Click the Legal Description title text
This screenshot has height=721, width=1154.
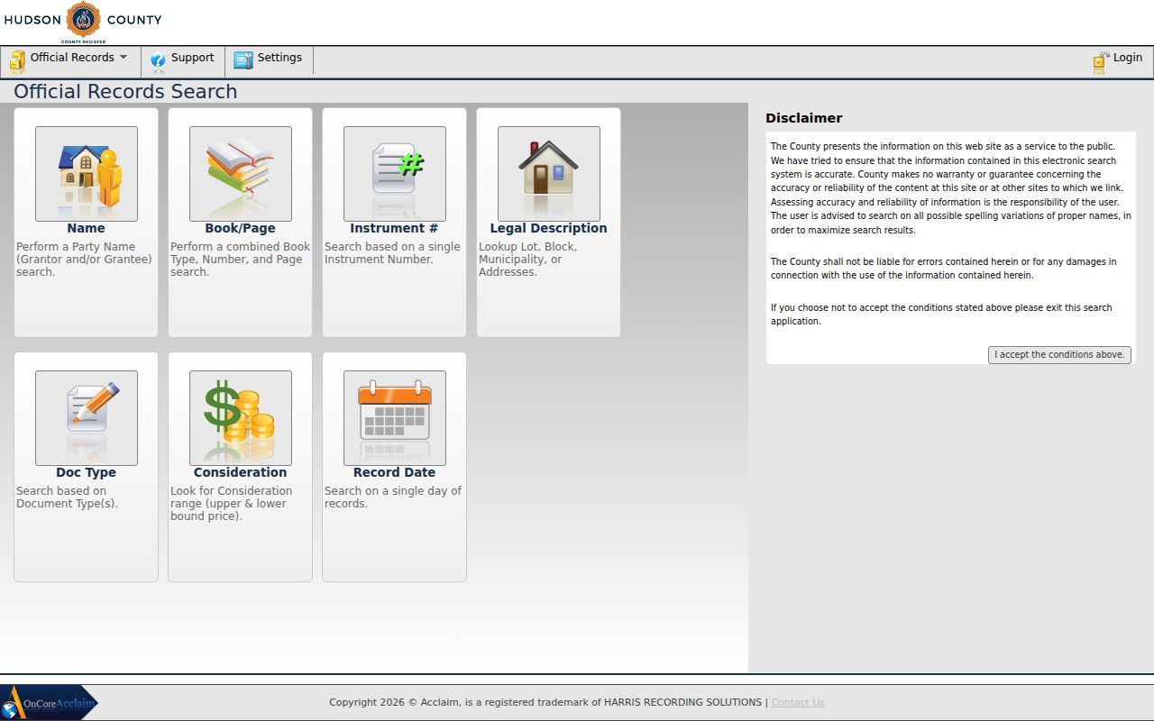click(x=549, y=229)
